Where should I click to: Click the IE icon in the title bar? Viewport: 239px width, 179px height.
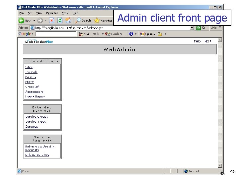19,7
